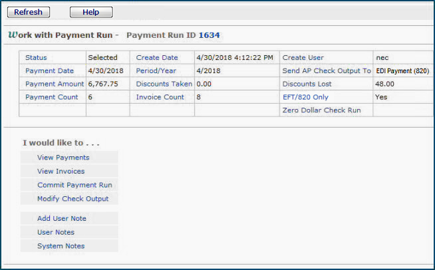This screenshot has width=435, height=270.
Task: Click the Refresh button
Action: tap(28, 12)
